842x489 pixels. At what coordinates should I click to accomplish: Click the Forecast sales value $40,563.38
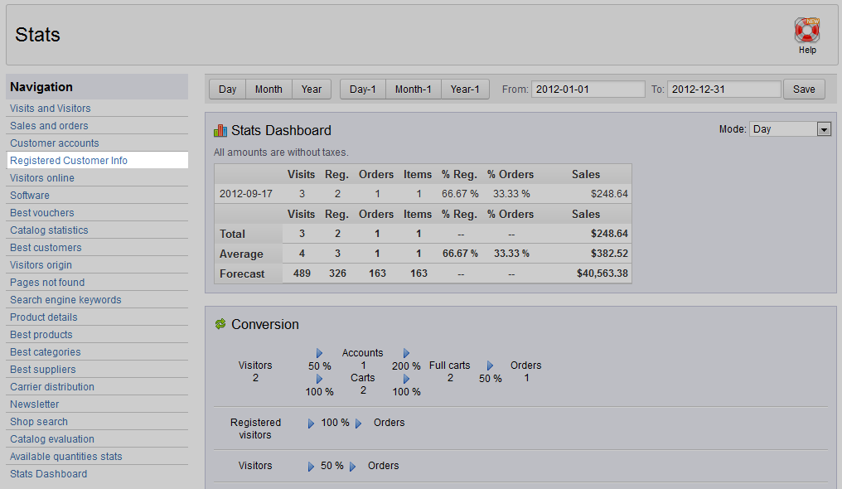(602, 274)
